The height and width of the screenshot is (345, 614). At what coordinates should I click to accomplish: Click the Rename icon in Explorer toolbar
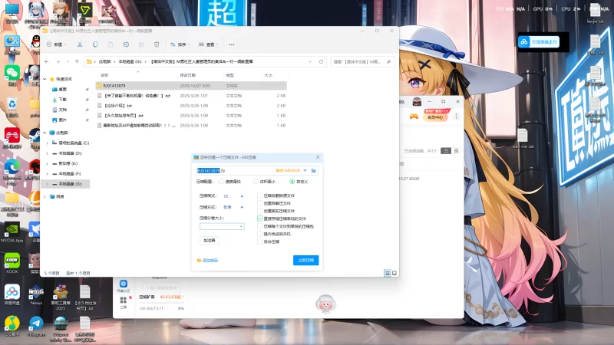[126, 44]
